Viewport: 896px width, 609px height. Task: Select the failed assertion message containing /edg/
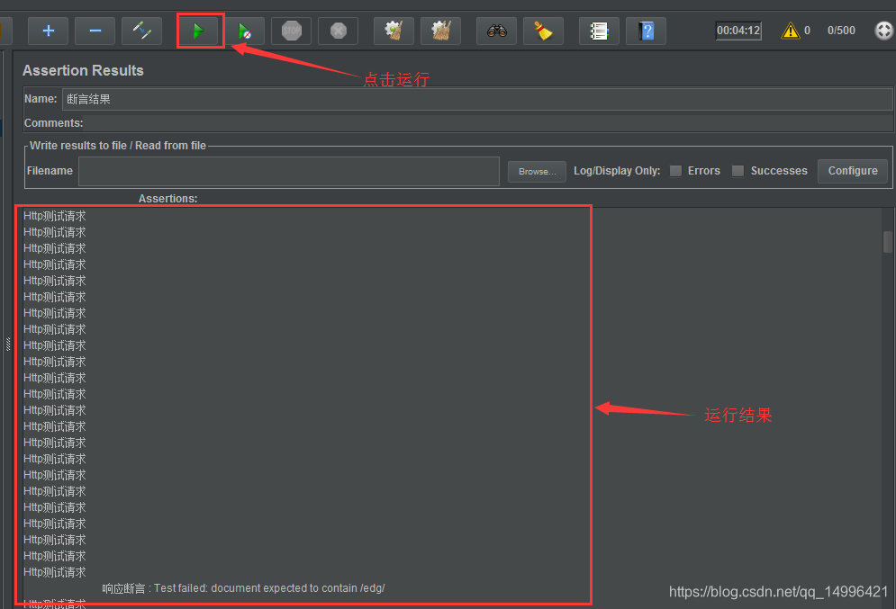tap(243, 588)
